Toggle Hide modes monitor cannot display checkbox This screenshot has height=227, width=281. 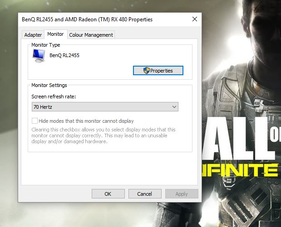[35, 121]
